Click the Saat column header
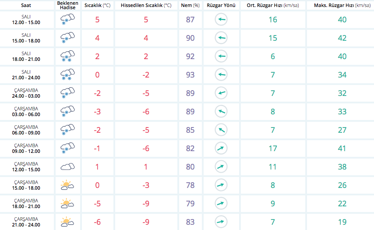Screen dimensions: 374x230 (x=26, y=5)
